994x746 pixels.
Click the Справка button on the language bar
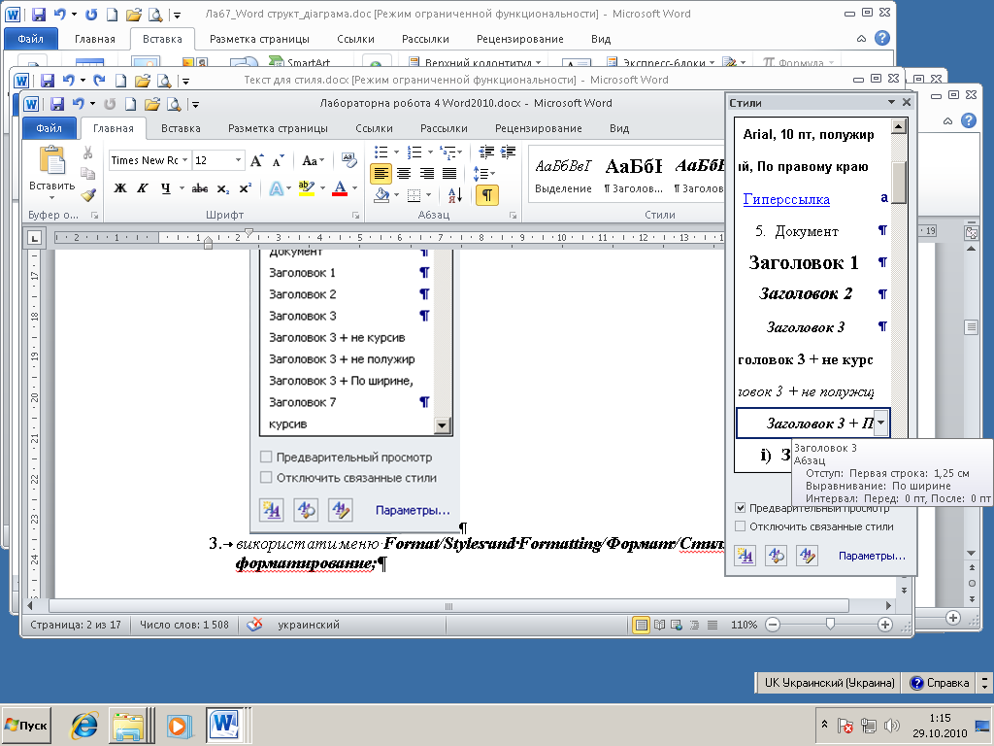pyautogui.click(x=940, y=683)
